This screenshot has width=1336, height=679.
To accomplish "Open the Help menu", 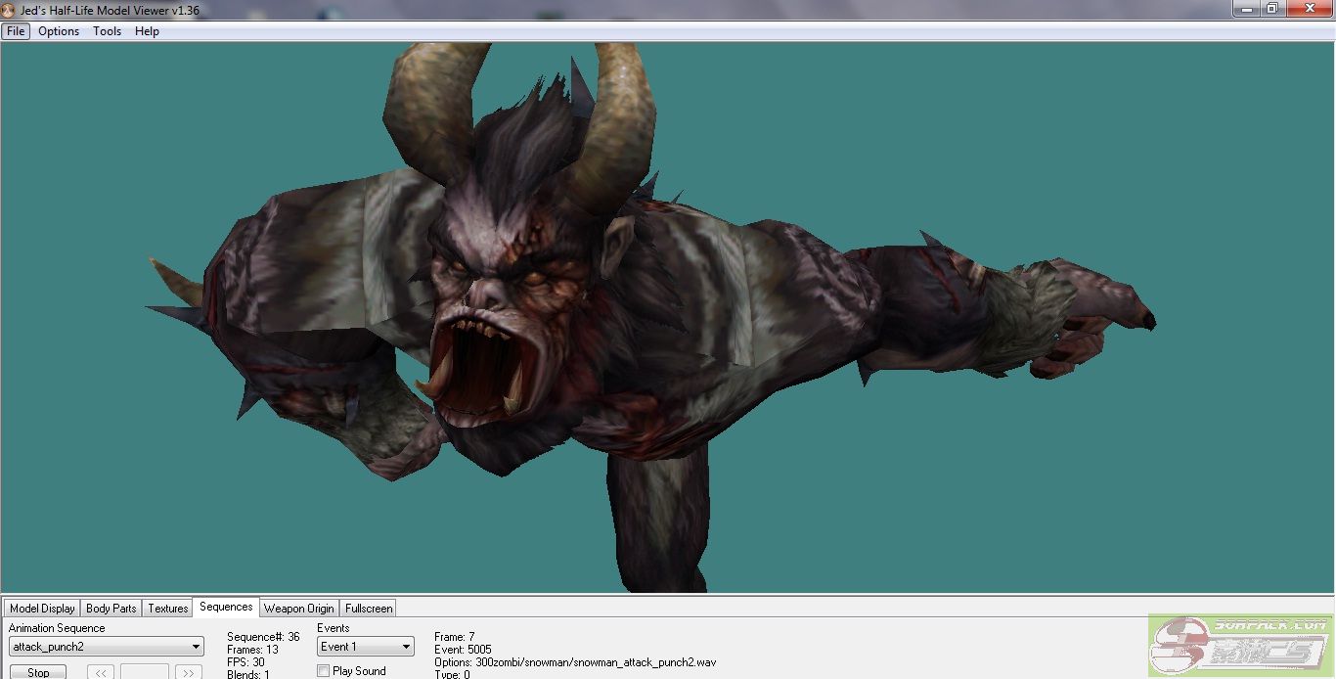I will [147, 31].
